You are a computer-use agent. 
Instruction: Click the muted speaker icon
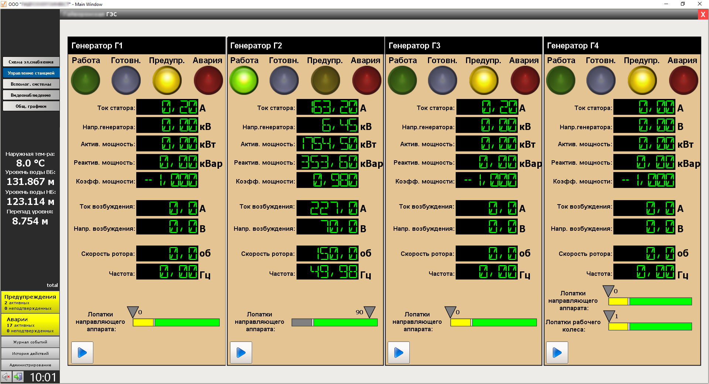point(6,377)
